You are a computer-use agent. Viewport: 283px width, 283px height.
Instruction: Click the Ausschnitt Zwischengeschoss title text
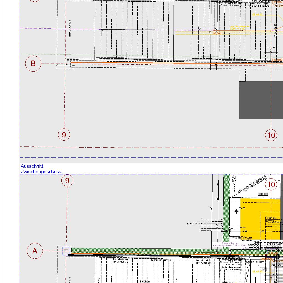coord(41,169)
